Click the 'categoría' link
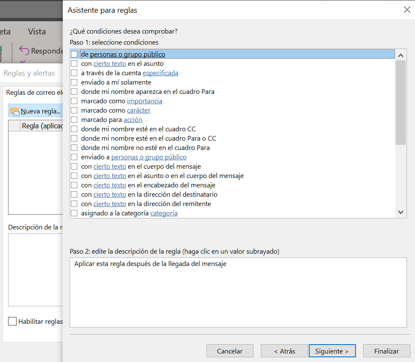Image resolution: width=415 pixels, height=362 pixels. coord(164,213)
